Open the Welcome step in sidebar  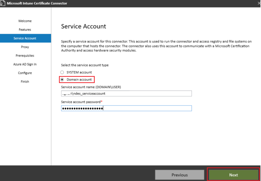coord(25,21)
